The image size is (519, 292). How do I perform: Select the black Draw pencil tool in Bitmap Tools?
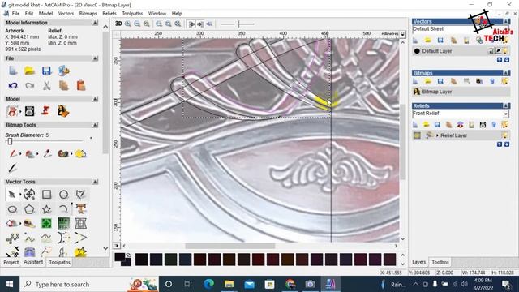[x=12, y=168]
